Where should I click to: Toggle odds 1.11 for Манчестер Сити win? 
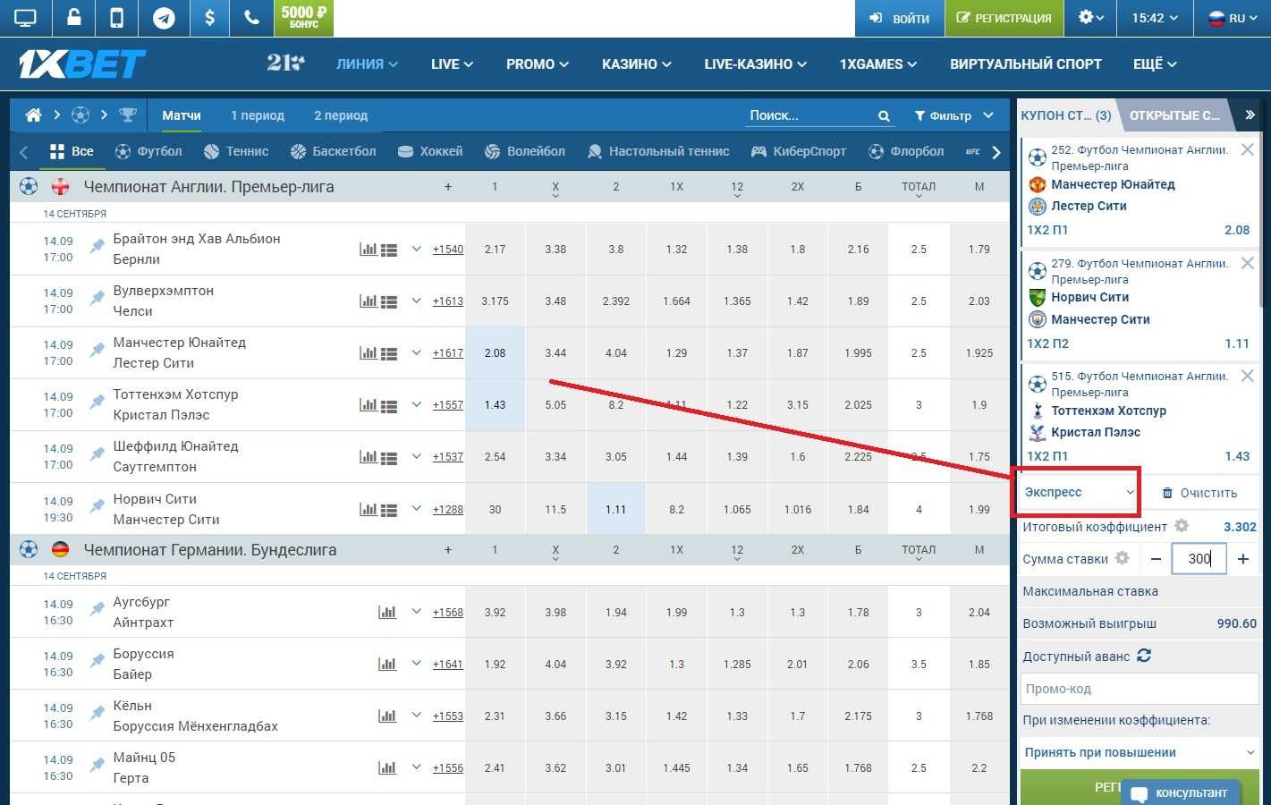point(615,510)
